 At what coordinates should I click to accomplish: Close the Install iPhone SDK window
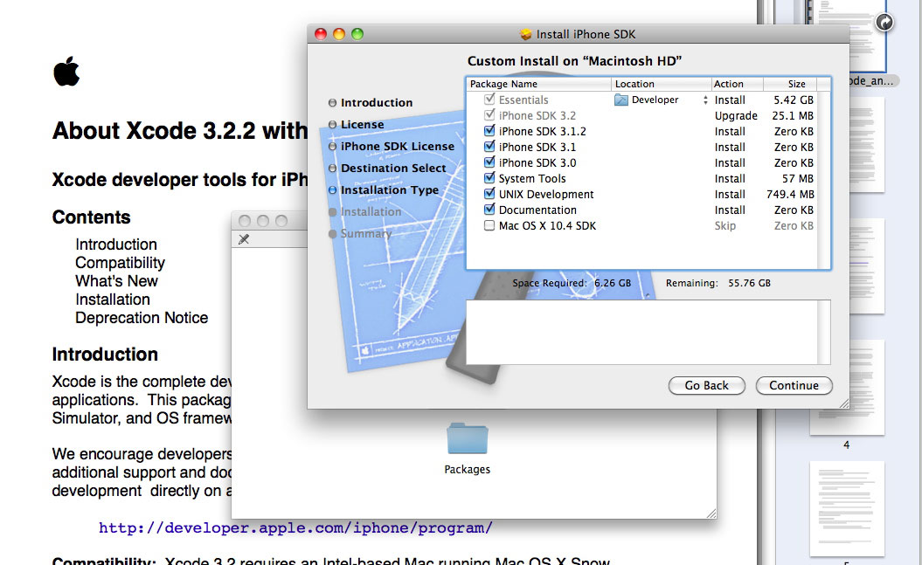(x=321, y=34)
